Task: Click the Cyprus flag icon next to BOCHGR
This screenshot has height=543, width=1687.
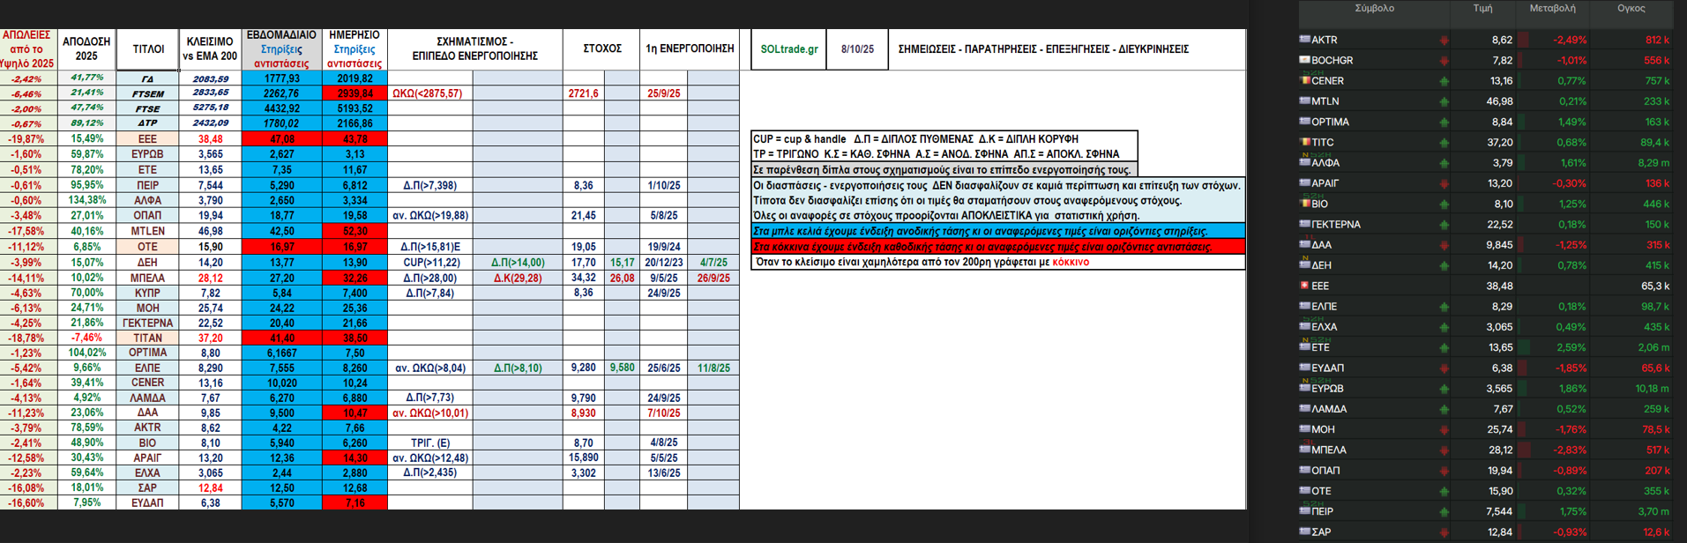Action: tap(1304, 59)
